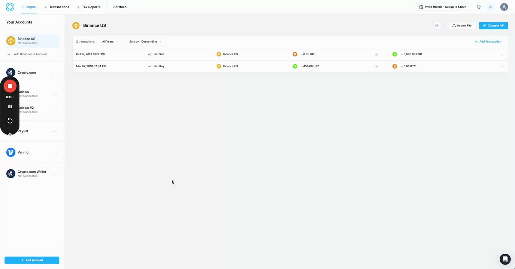The height and width of the screenshot is (269, 515).
Task: Click the Connect API button
Action: 493,25
